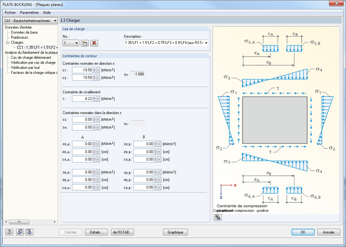Delete the load case red X icon
The height and width of the screenshot is (247, 346).
(94, 43)
